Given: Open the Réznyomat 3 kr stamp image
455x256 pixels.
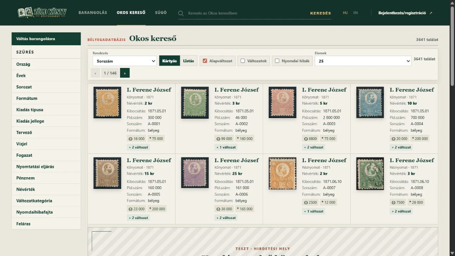Looking at the screenshot, I should tap(370, 173).
